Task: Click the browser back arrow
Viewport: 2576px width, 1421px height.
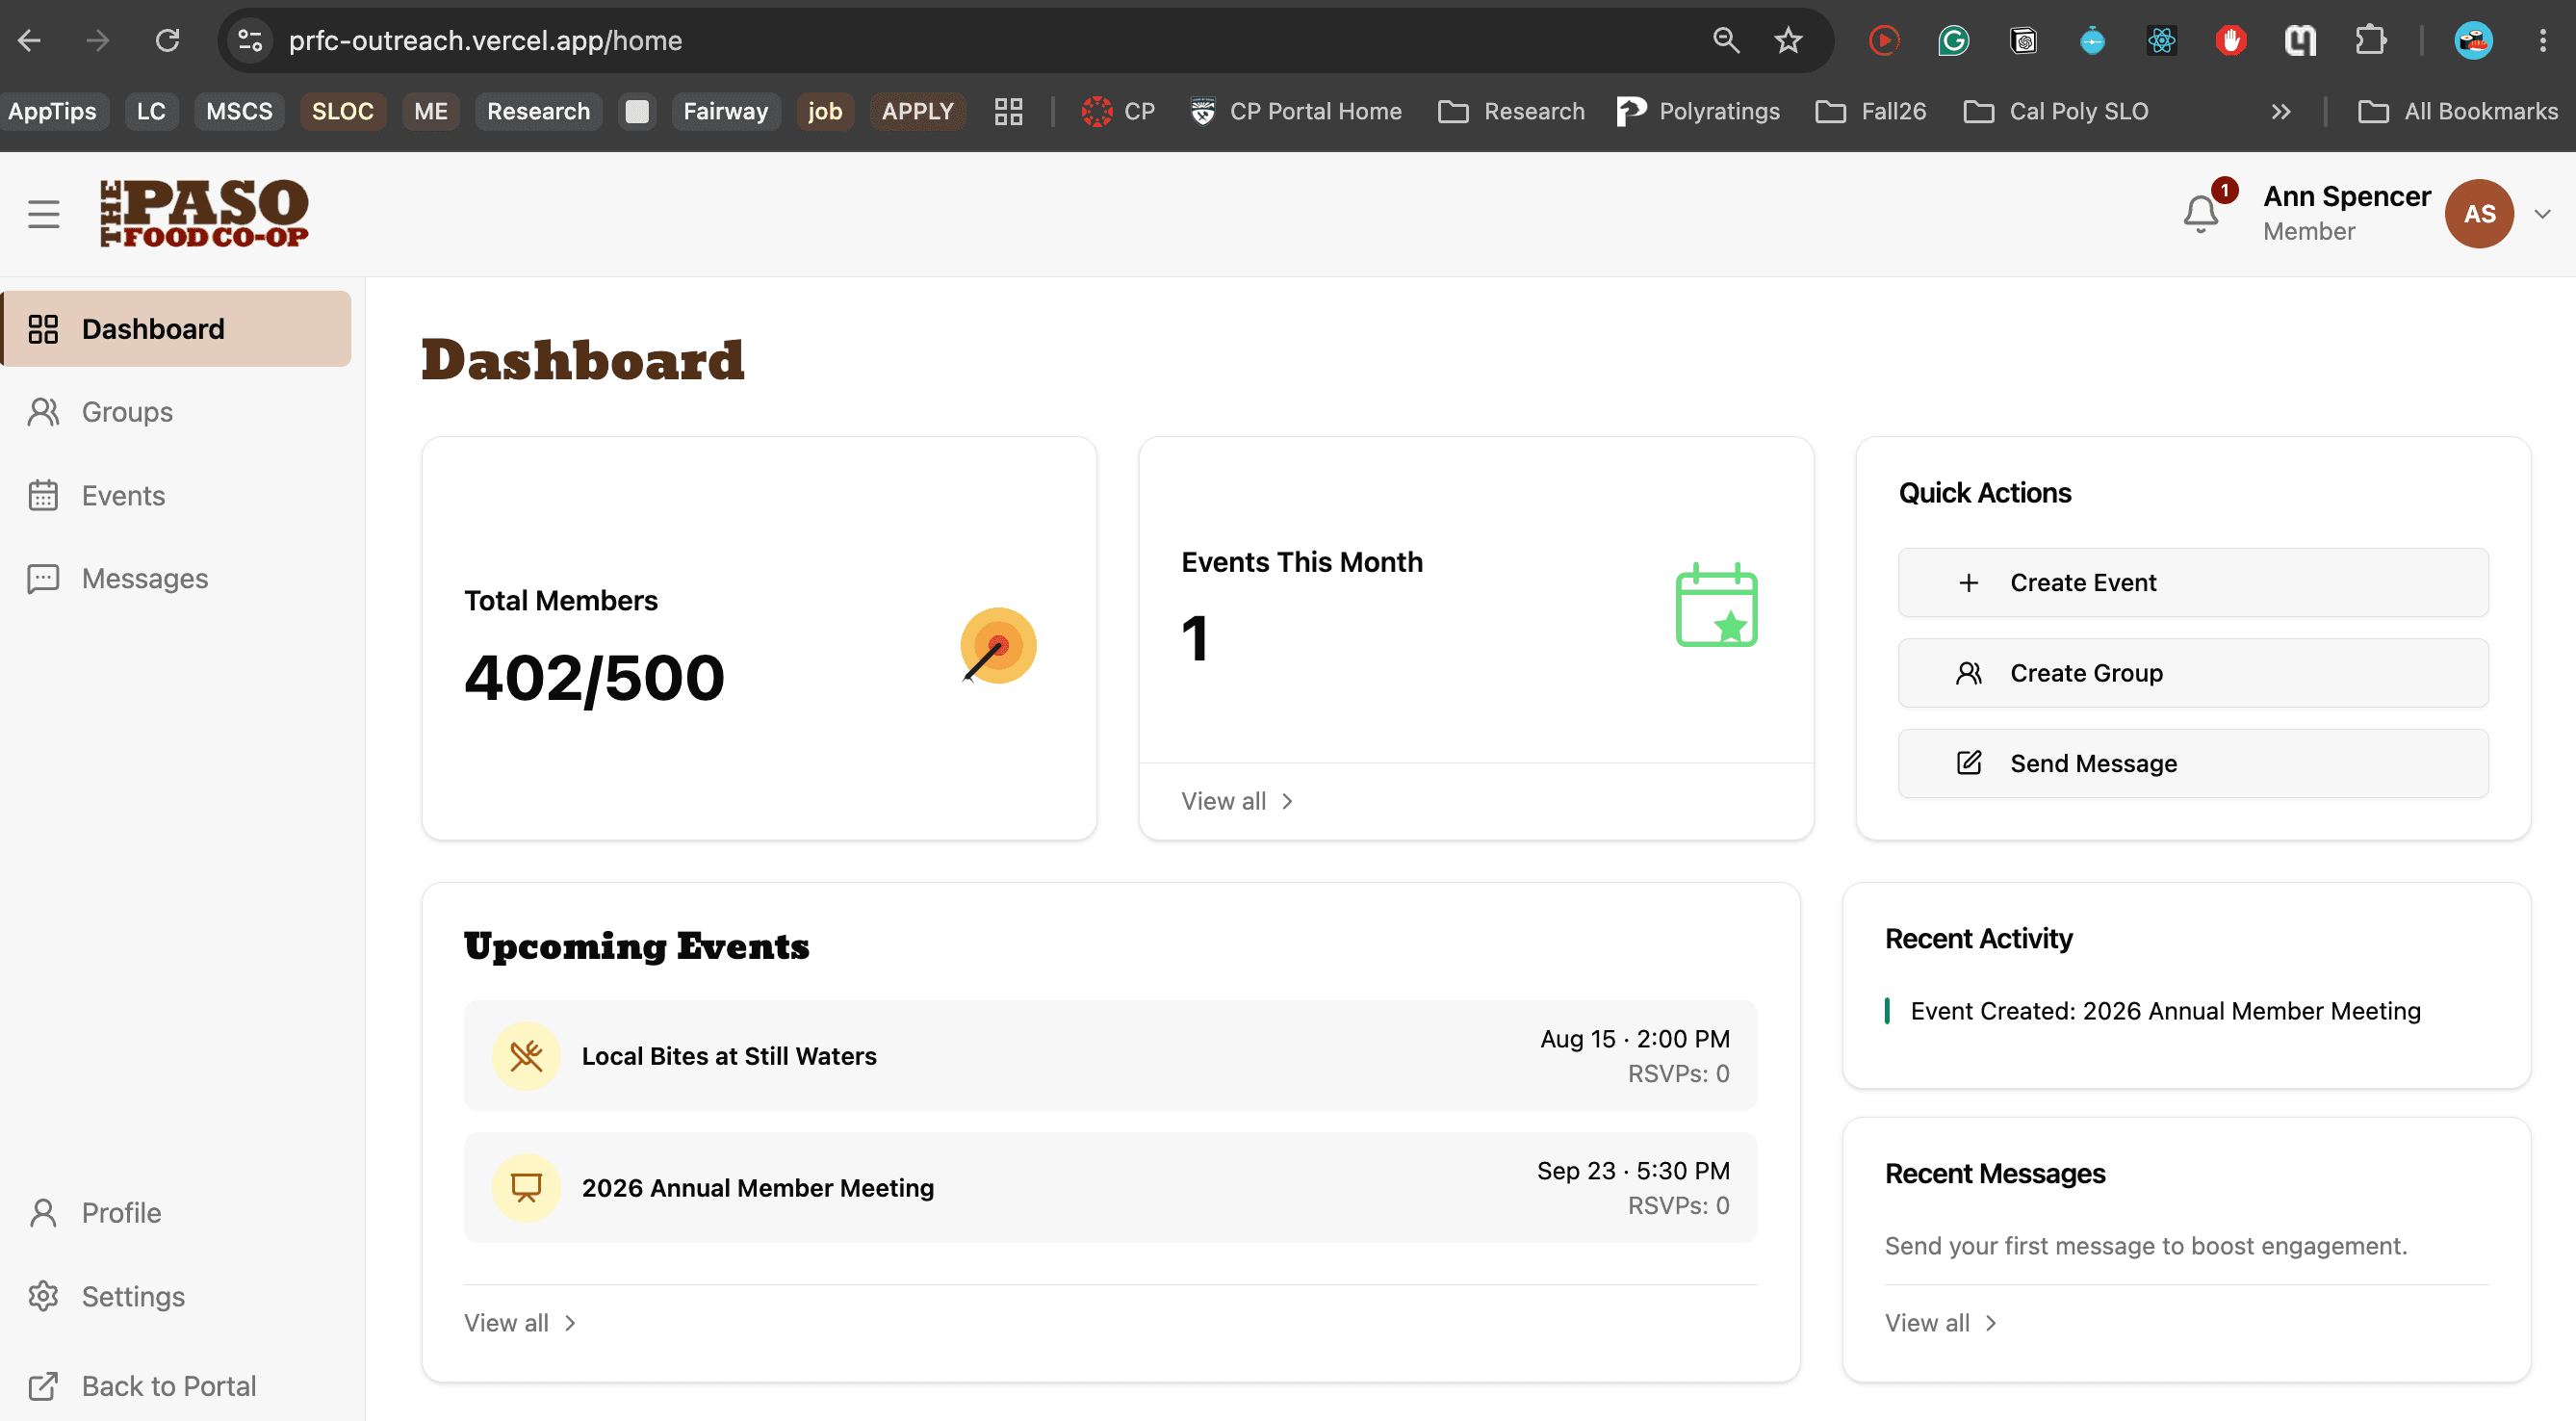Action: [x=29, y=40]
